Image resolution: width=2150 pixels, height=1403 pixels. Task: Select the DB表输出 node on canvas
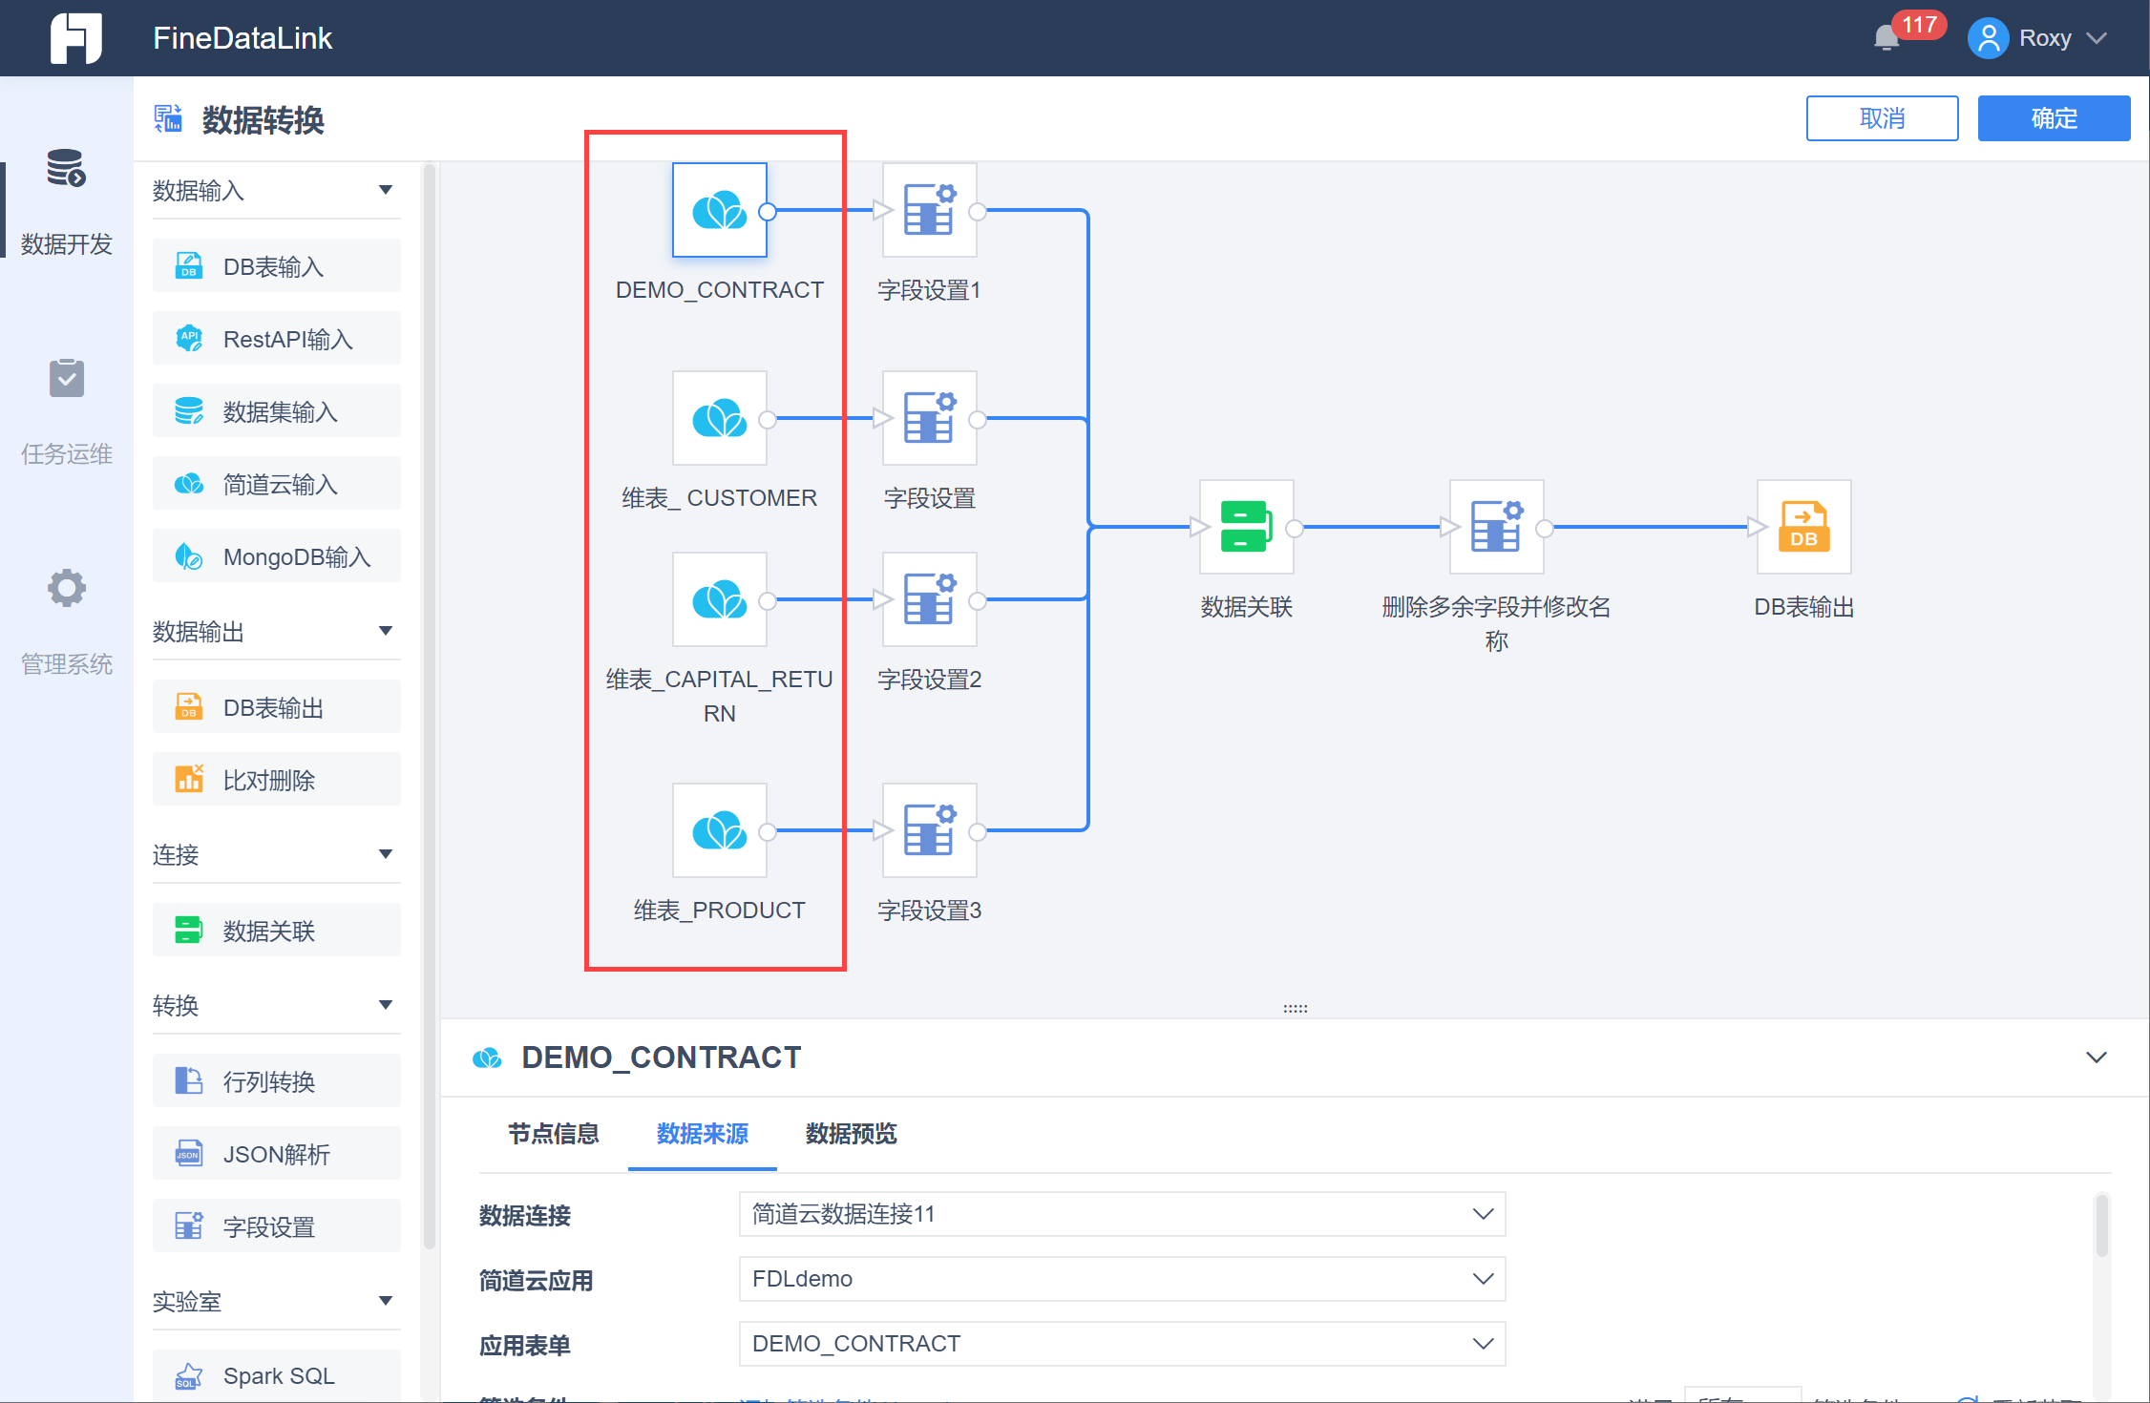click(1803, 527)
